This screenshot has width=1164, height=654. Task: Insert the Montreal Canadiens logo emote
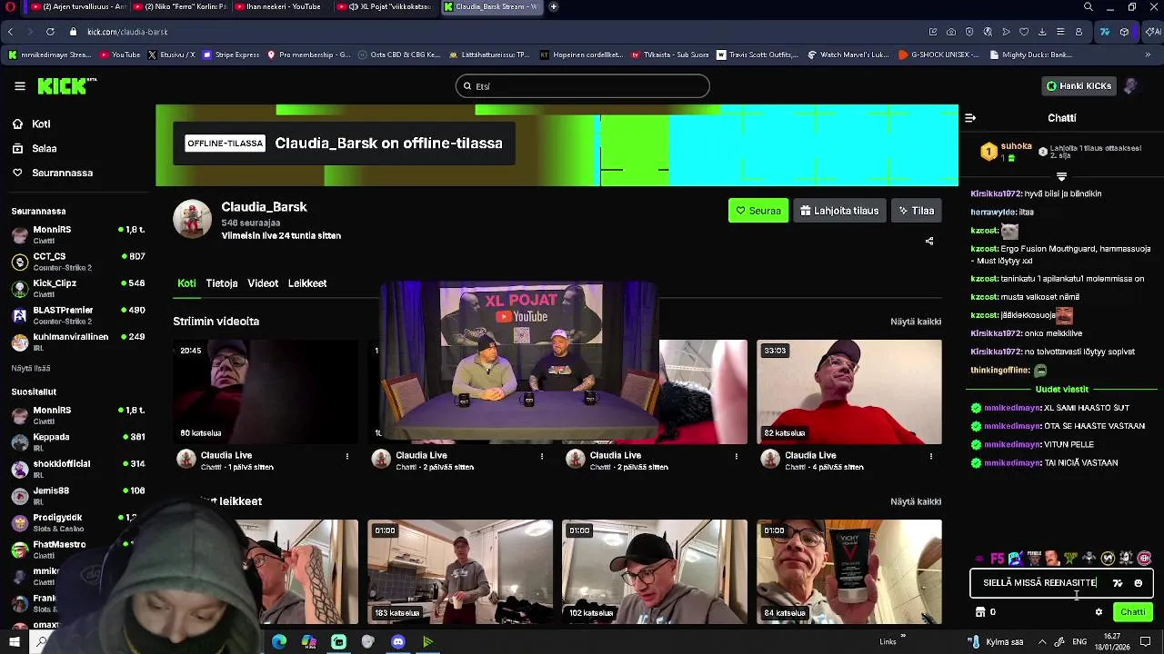pyautogui.click(x=1144, y=558)
